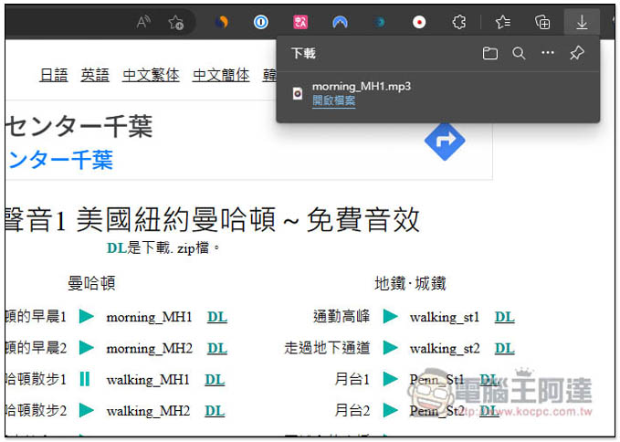Image resolution: width=620 pixels, height=442 pixels.
Task: Open the Collections toolbar icon
Action: coord(542,23)
